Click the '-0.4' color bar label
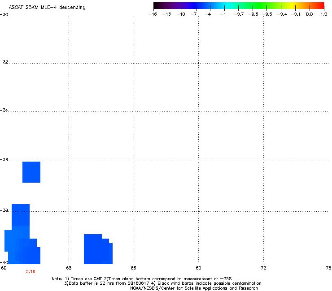The width and height of the screenshot is (332, 291). [x=282, y=14]
